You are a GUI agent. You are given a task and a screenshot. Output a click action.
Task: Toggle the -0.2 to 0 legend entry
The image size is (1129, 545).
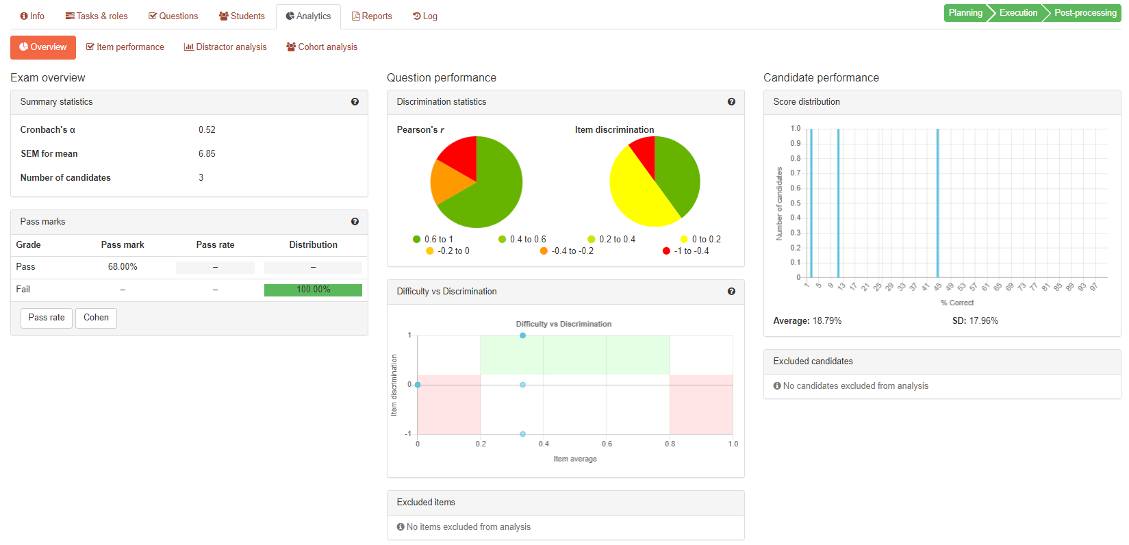pyautogui.click(x=448, y=251)
